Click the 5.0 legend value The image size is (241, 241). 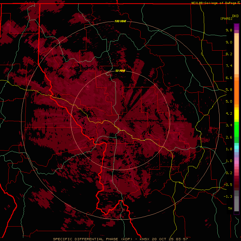pyautogui.click(x=229, y=101)
